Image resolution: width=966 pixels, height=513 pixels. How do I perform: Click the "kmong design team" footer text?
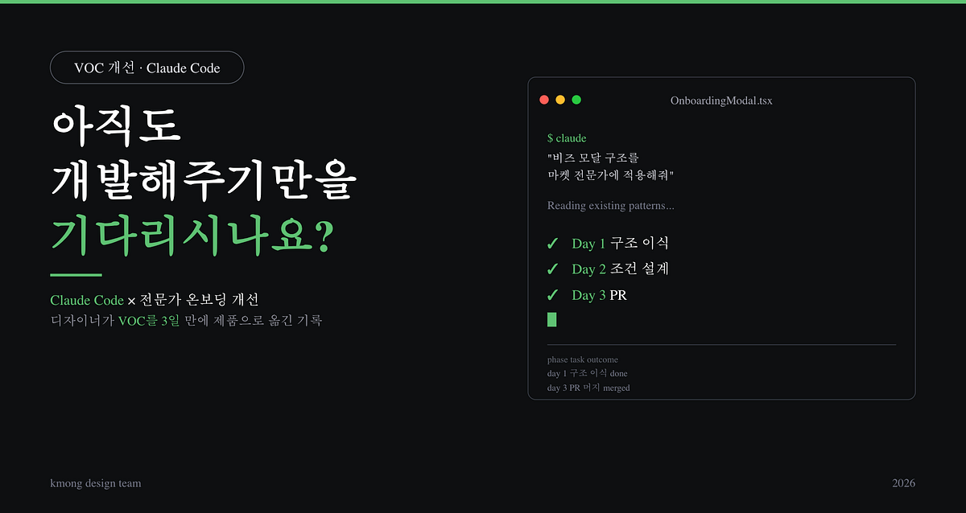(95, 483)
